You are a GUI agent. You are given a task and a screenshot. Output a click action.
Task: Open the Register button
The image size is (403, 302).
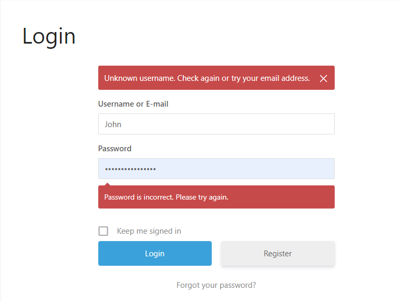[277, 254]
